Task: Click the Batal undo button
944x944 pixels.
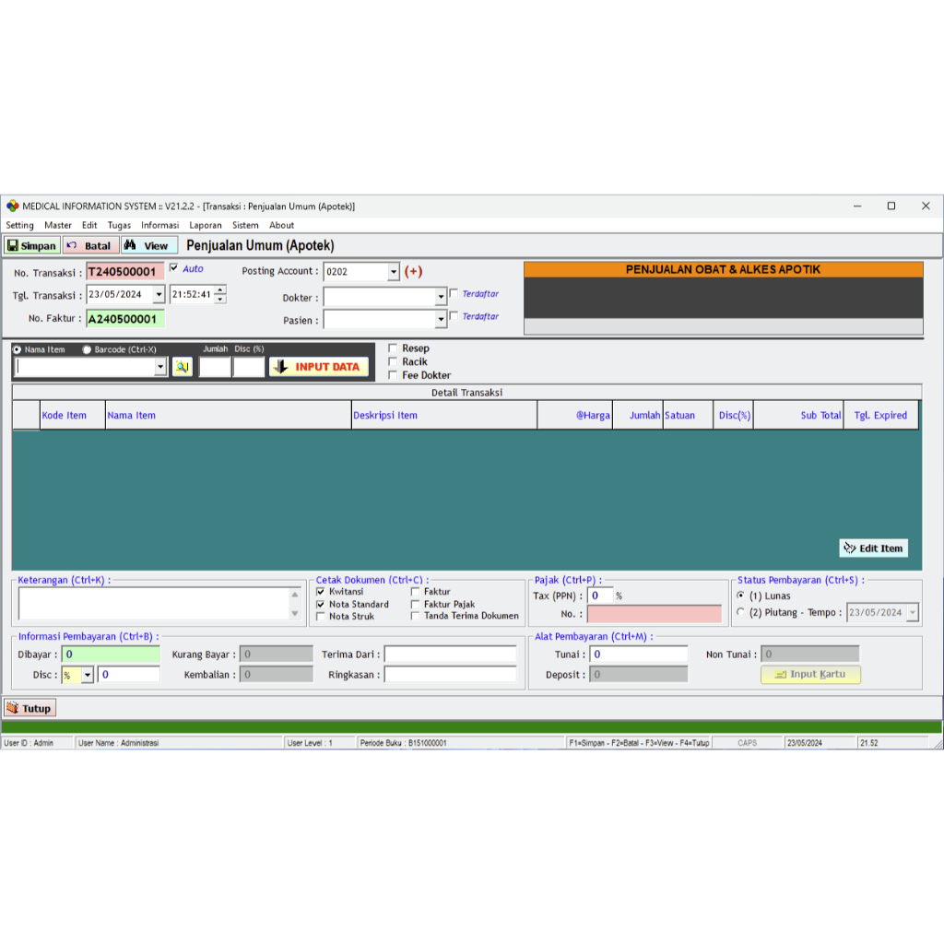Action: click(90, 245)
